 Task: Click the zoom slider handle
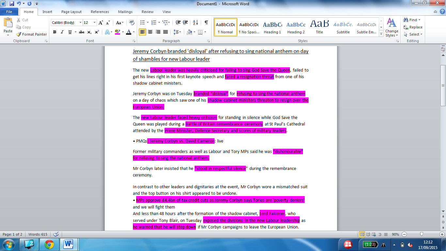click(422, 234)
